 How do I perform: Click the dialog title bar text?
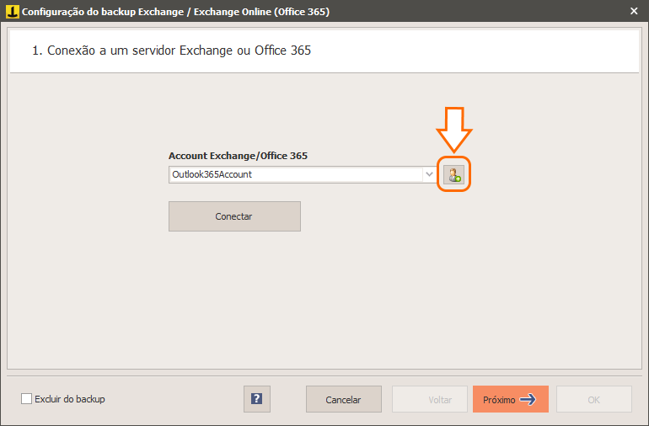pos(175,12)
